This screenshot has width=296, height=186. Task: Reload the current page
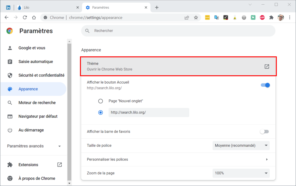pos(25,18)
